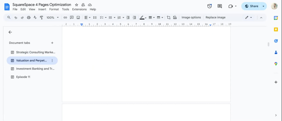
Task: Hide the menus with the collapse chevron
Action: 261,17
